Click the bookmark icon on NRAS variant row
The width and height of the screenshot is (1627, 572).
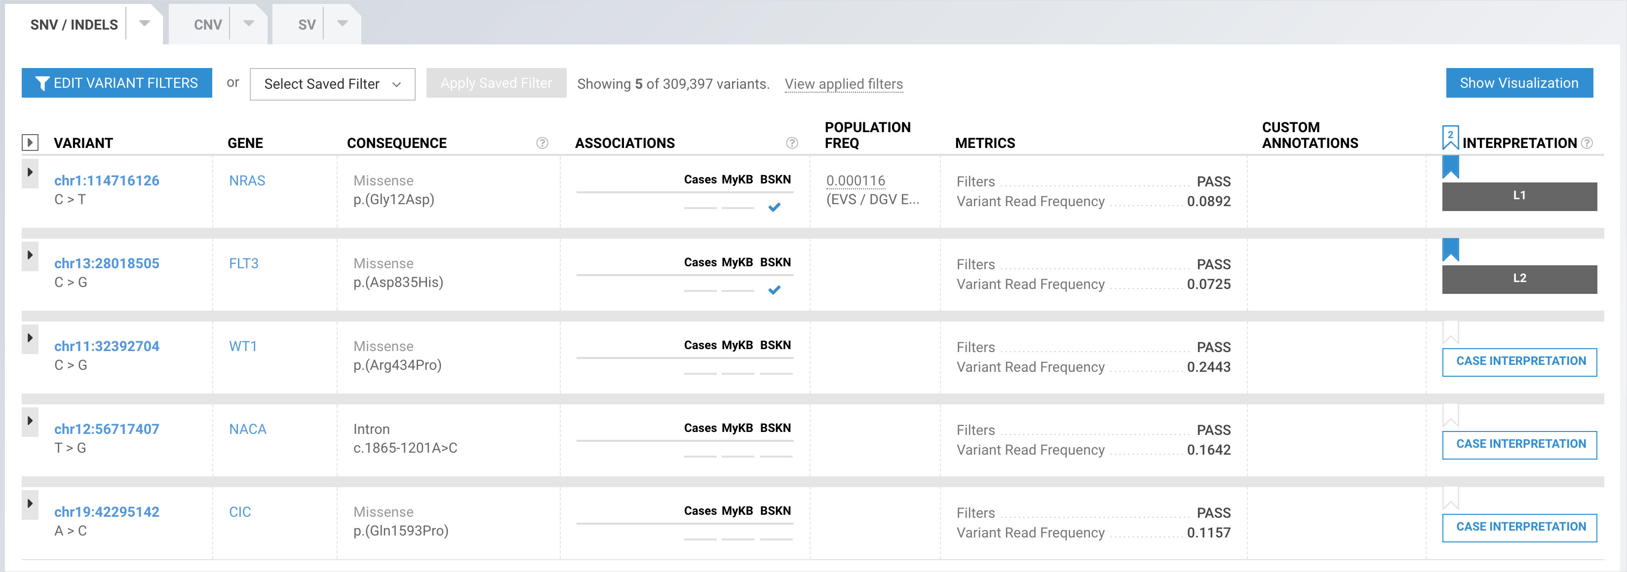tap(1450, 169)
